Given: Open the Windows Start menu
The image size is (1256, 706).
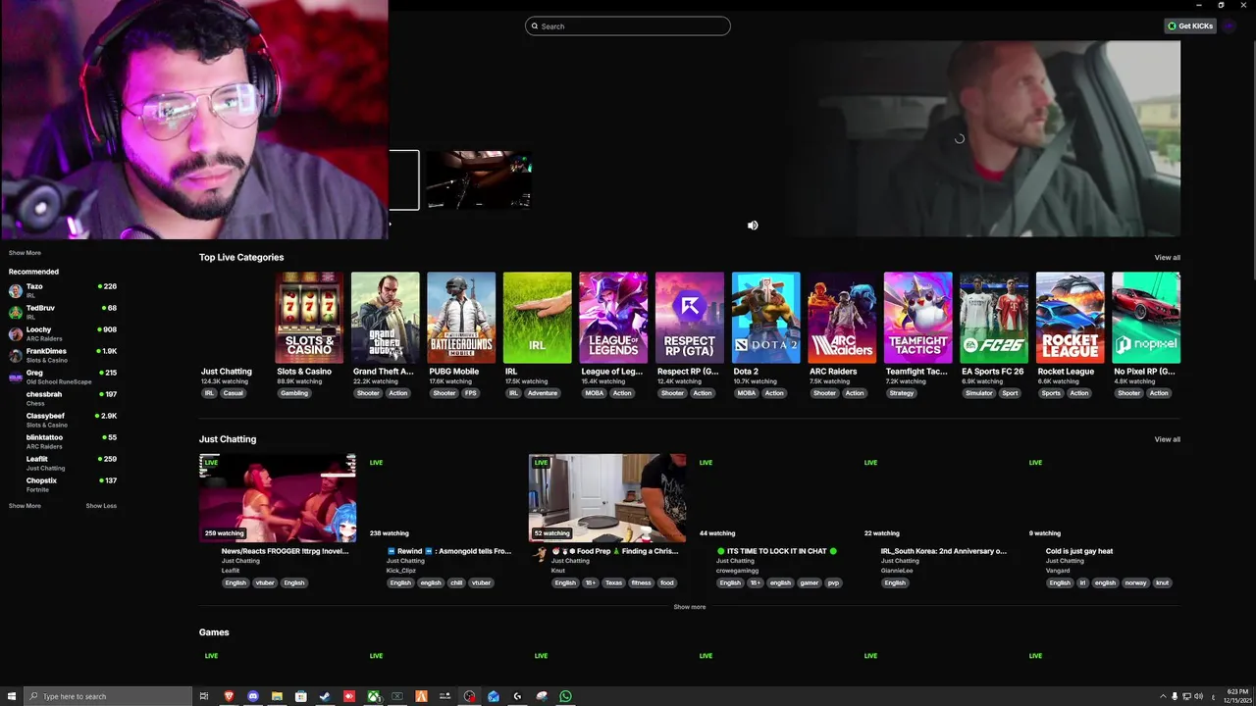Looking at the screenshot, I should 12,696.
